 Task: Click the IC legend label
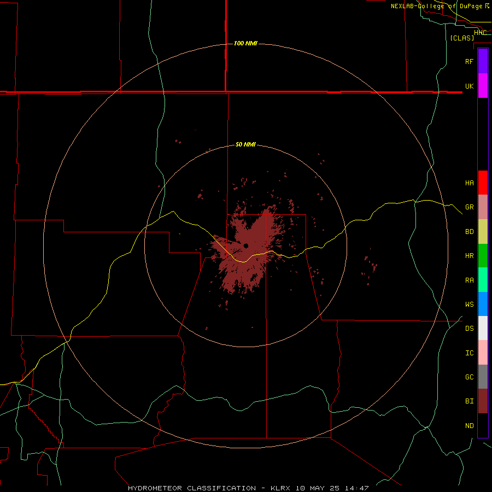pyautogui.click(x=469, y=353)
